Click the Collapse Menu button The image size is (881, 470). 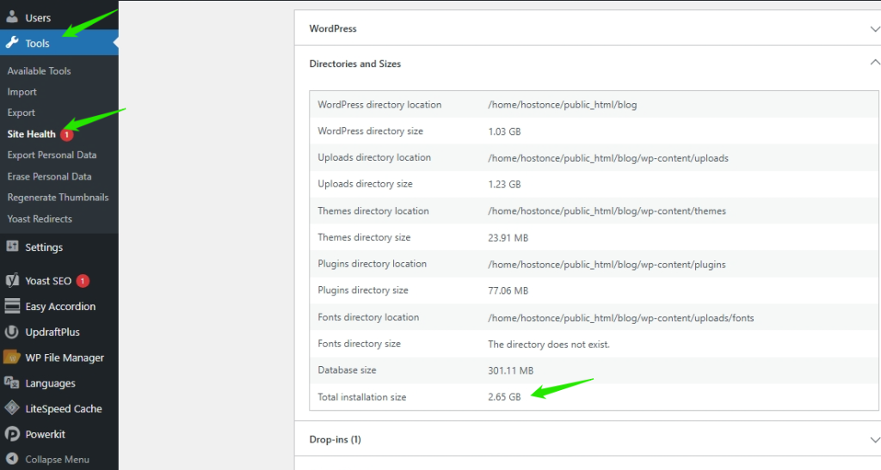(x=59, y=459)
